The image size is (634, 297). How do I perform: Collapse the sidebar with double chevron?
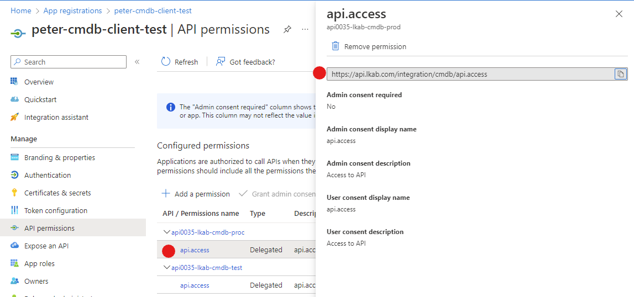tap(137, 62)
